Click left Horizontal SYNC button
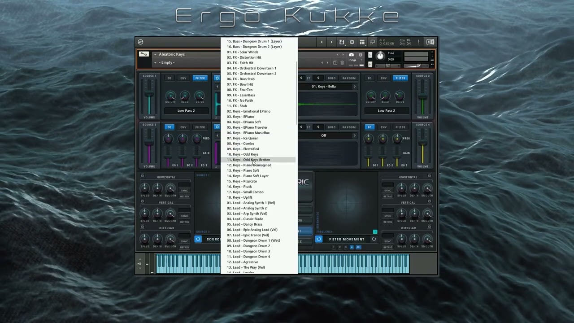The image size is (574, 323). 184,191
